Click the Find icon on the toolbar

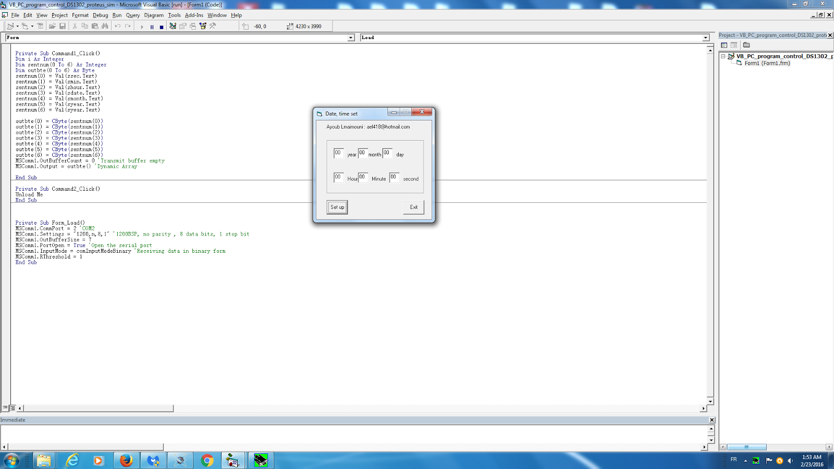click(104, 26)
